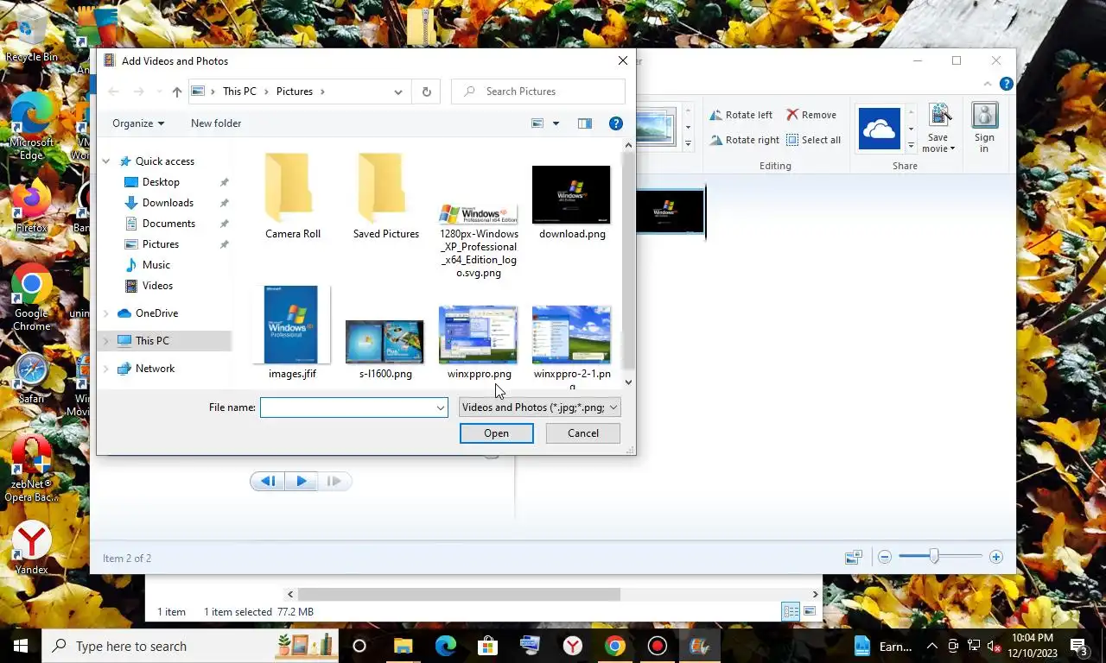This screenshot has width=1106, height=663.
Task: Open the File name history dropdown
Action: pyautogui.click(x=440, y=407)
